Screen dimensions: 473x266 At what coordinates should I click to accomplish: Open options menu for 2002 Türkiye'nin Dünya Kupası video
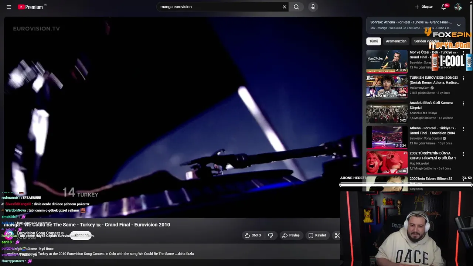coord(463,154)
